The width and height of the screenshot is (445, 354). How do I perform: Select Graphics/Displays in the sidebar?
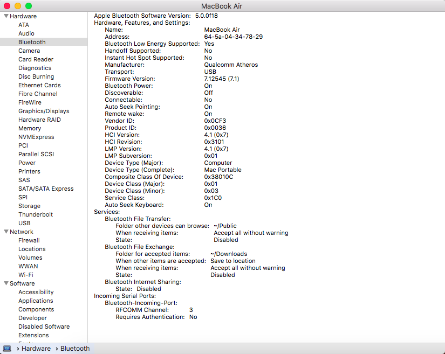coord(44,111)
